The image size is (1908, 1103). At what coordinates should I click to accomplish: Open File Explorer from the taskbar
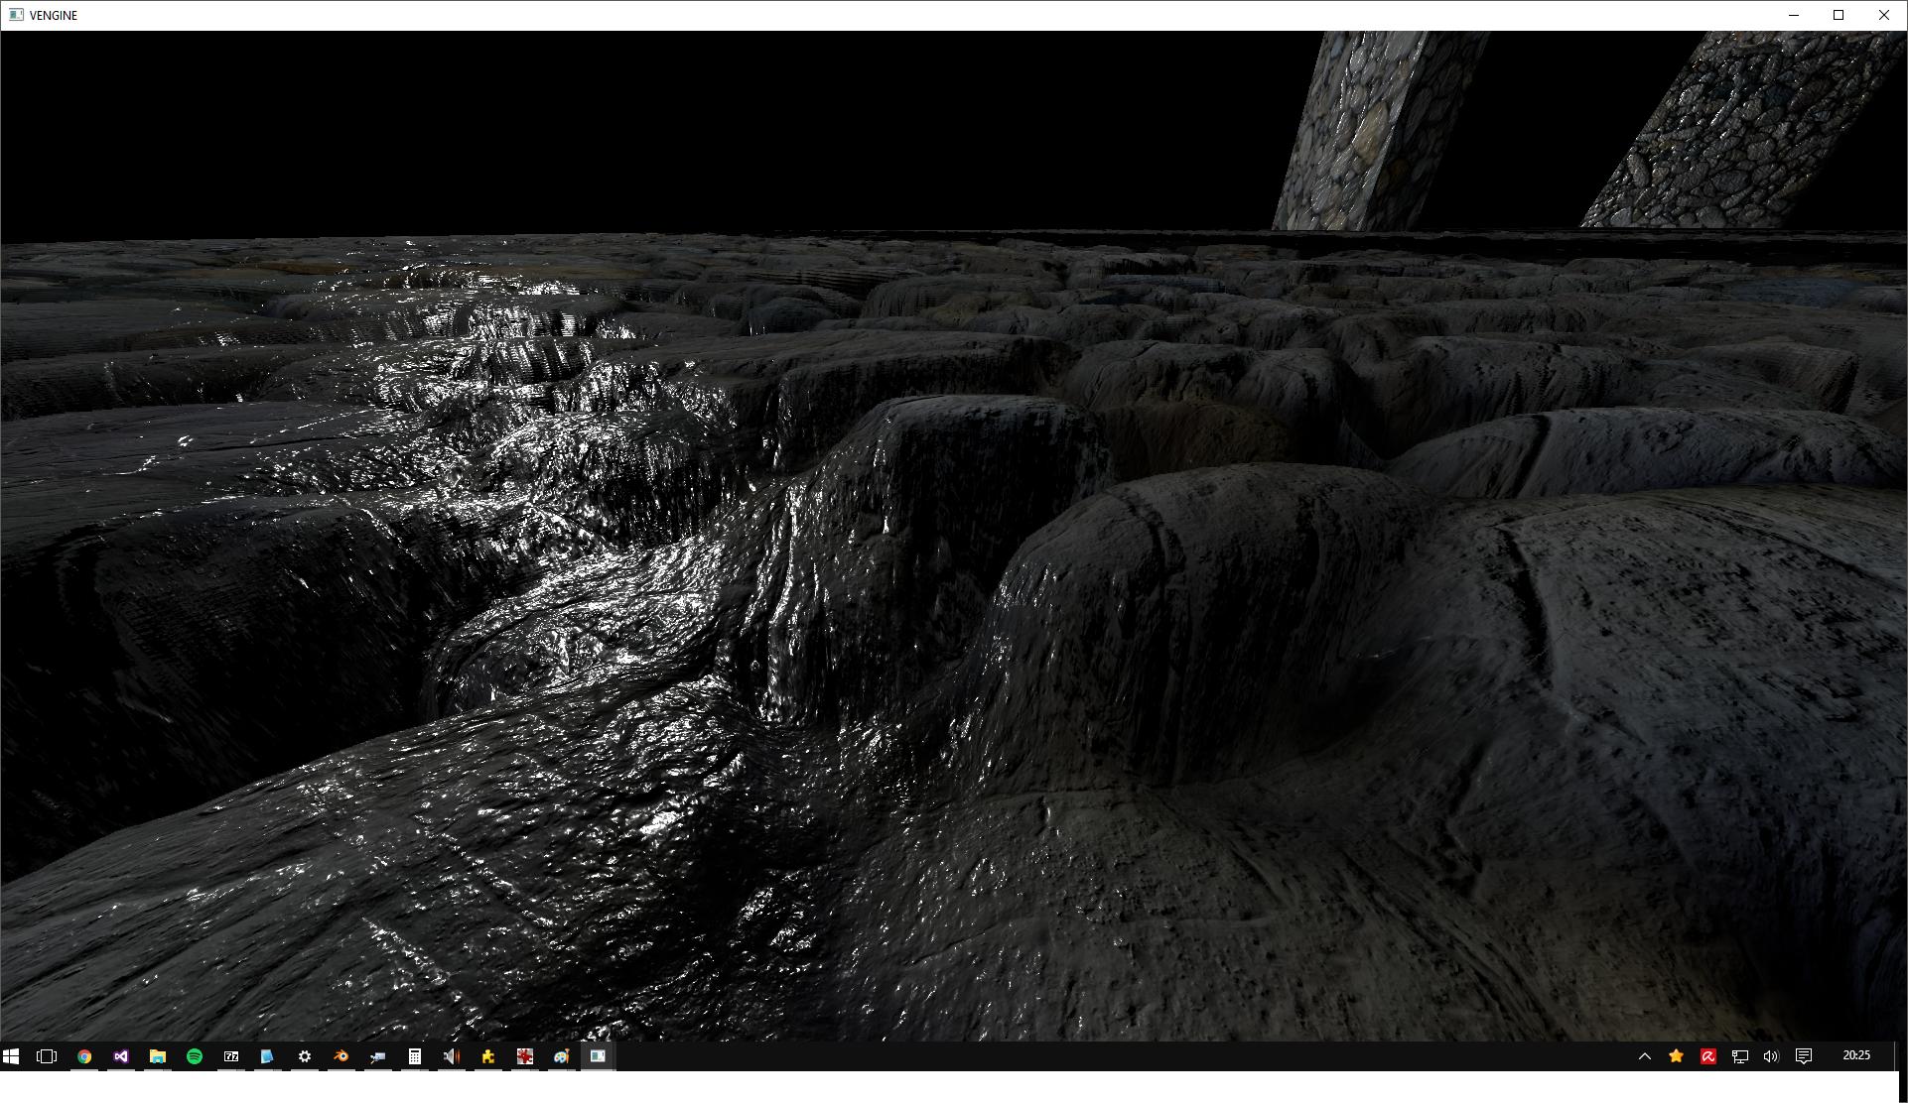pos(158,1056)
